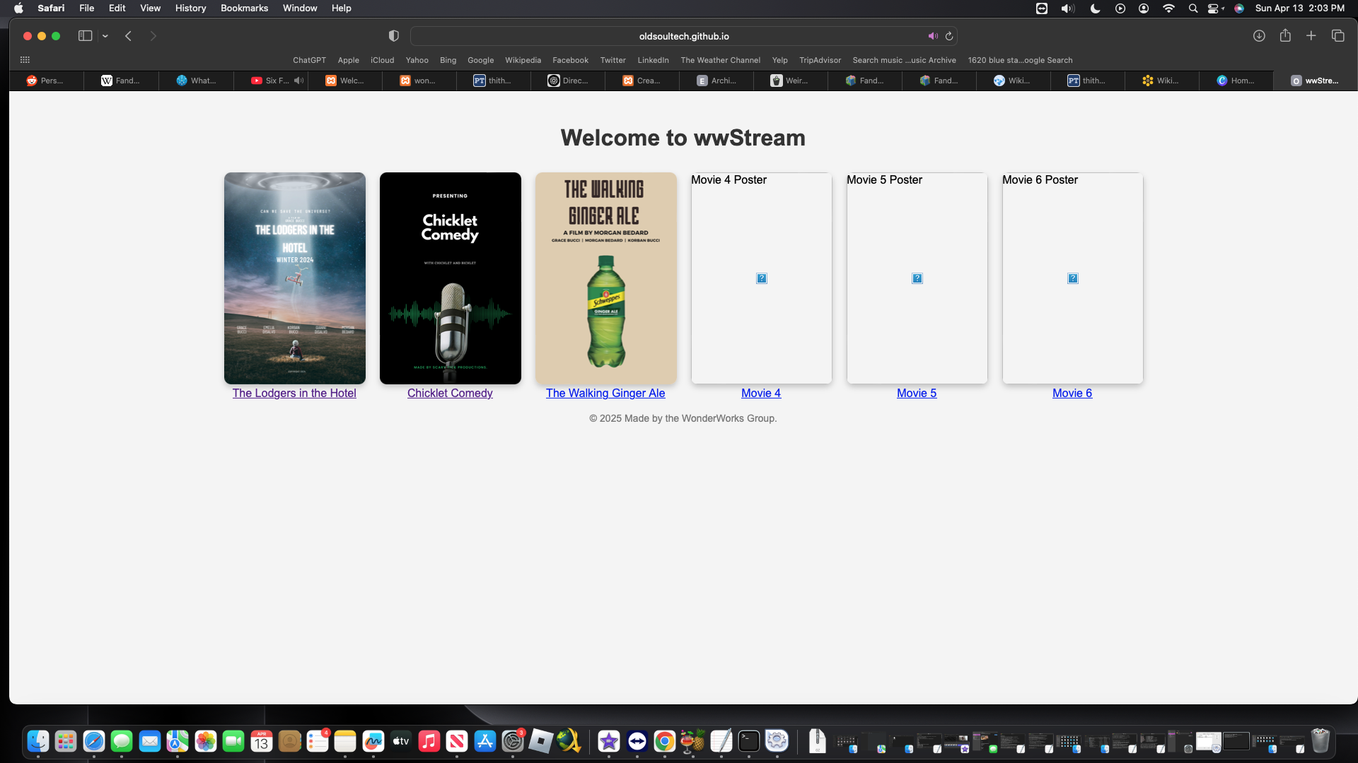Mute the 'Six F...' tab audio

click(298, 81)
